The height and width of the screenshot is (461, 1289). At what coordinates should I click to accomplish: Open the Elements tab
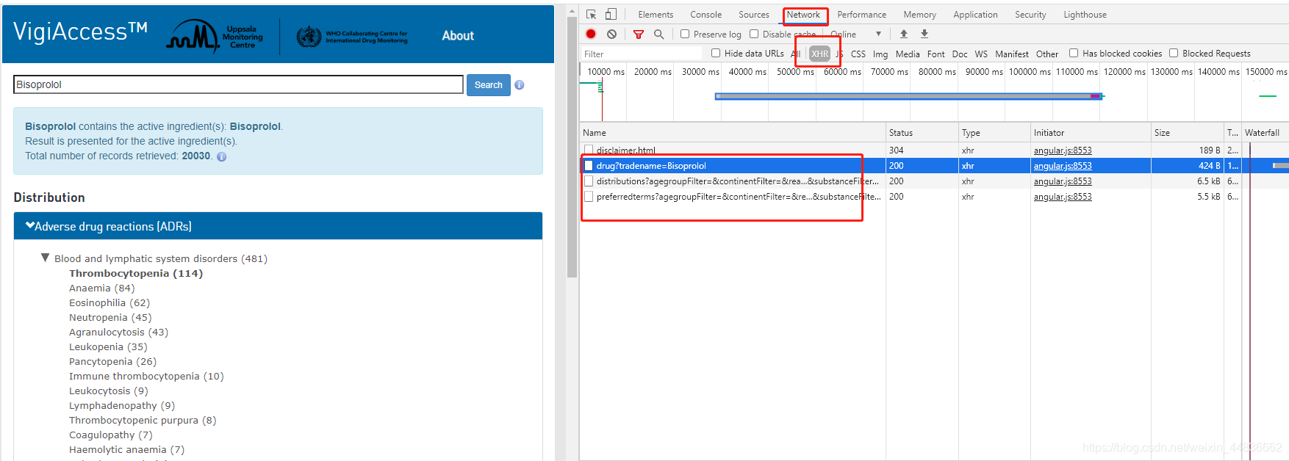pyautogui.click(x=656, y=15)
